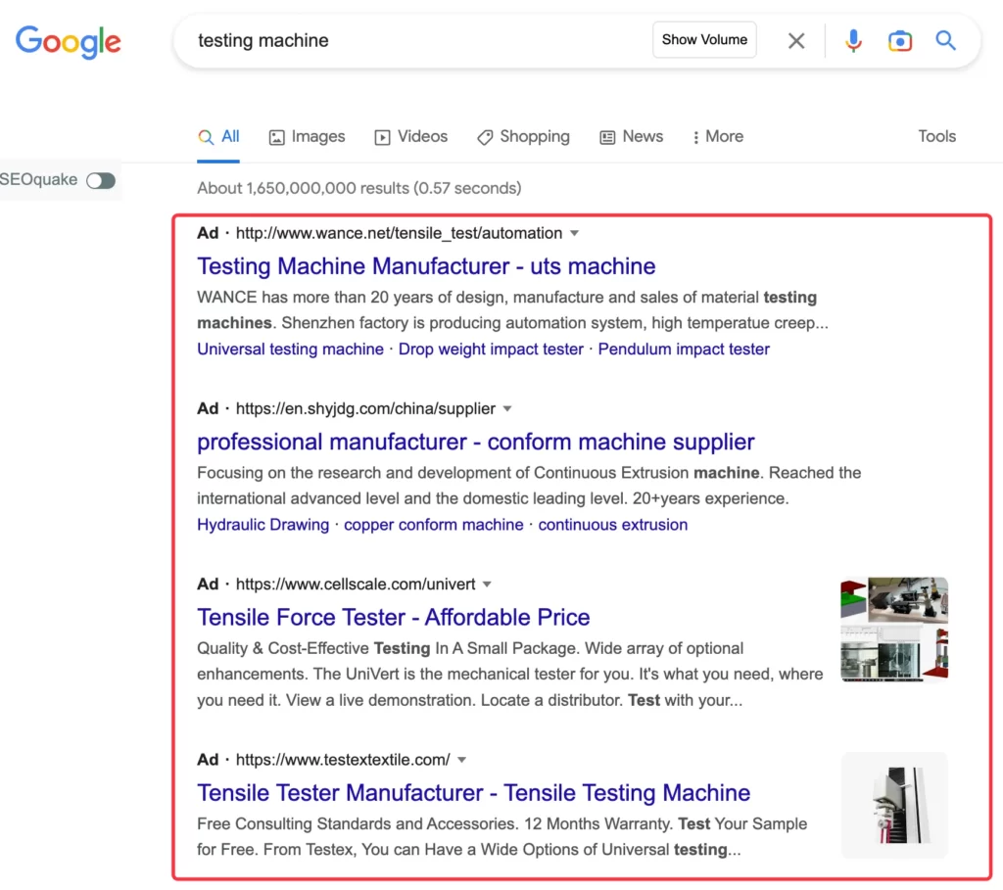Expand the testextextile.com ad dropdown arrow

(462, 760)
